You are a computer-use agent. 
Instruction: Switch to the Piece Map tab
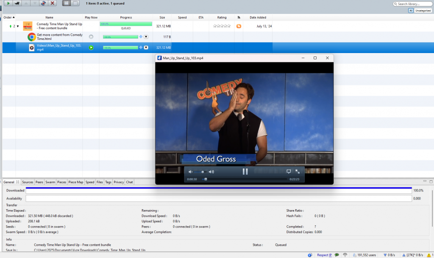point(76,182)
